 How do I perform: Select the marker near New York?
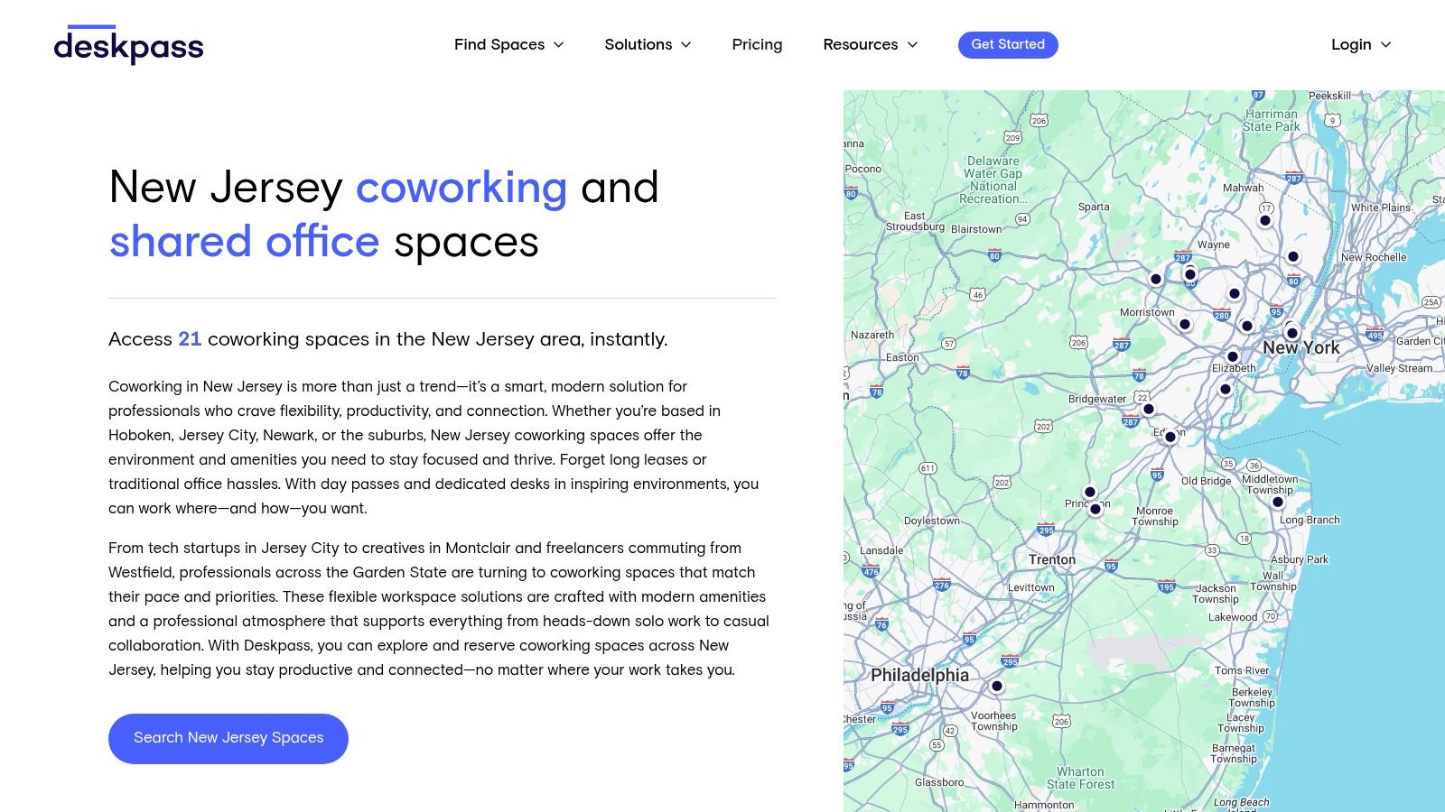tap(1292, 333)
